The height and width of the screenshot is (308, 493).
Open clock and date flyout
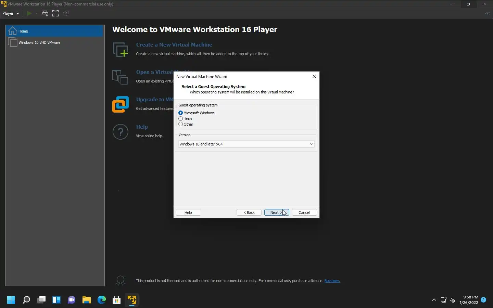[469, 300]
